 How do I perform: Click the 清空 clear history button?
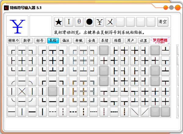click(x=163, y=22)
